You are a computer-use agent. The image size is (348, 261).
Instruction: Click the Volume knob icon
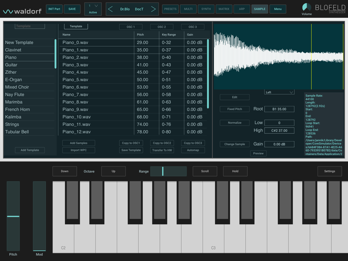coord(306,7)
